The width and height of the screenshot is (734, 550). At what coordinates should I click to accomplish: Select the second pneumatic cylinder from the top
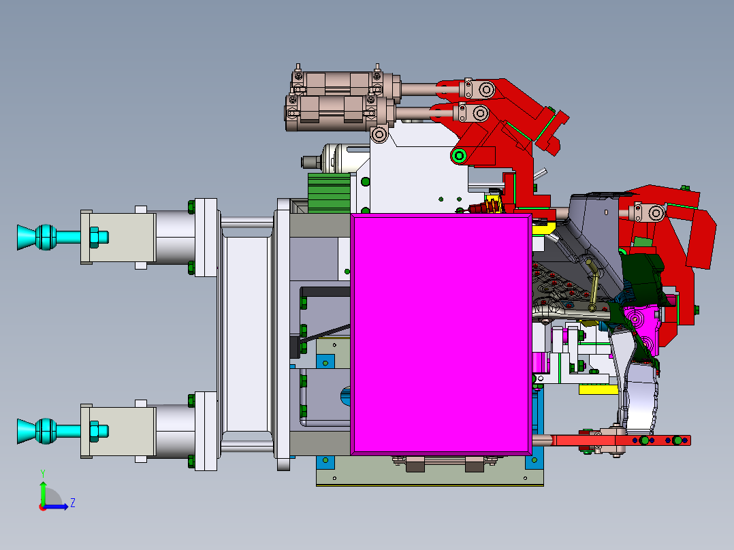(339, 112)
